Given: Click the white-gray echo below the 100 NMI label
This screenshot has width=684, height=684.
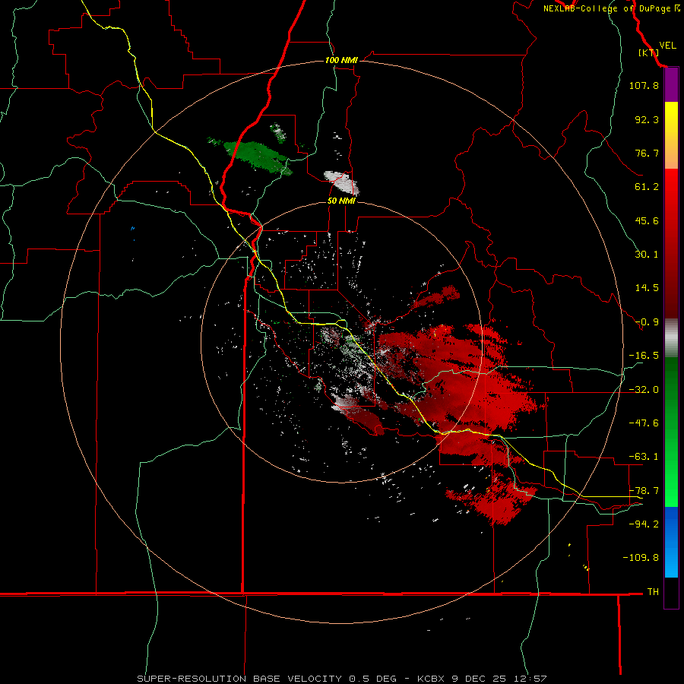Looking at the screenshot, I should pyautogui.click(x=341, y=182).
